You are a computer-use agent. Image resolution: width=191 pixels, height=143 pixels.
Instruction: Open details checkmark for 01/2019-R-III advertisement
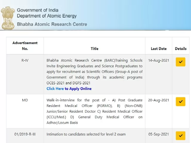click(x=181, y=136)
